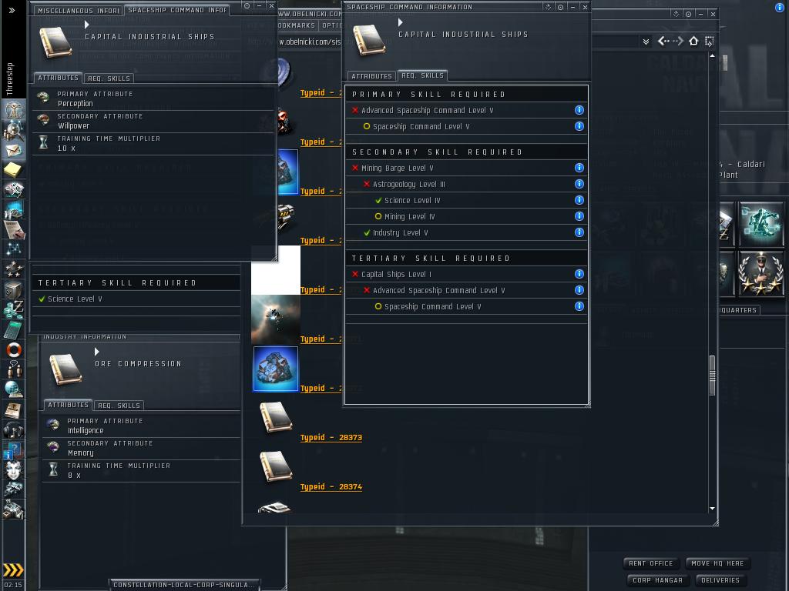Select the Capital Ships Level I row
Viewport: 789px width, 591px height.
coord(466,274)
